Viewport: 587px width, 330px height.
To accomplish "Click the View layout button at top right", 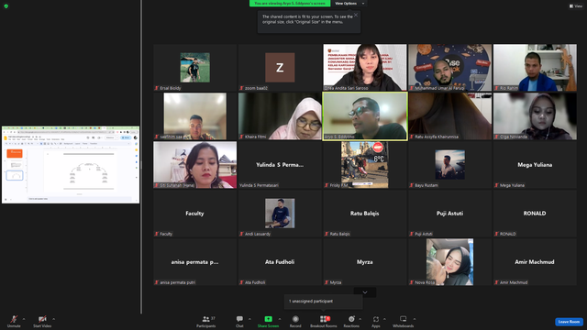I will pyautogui.click(x=576, y=6).
